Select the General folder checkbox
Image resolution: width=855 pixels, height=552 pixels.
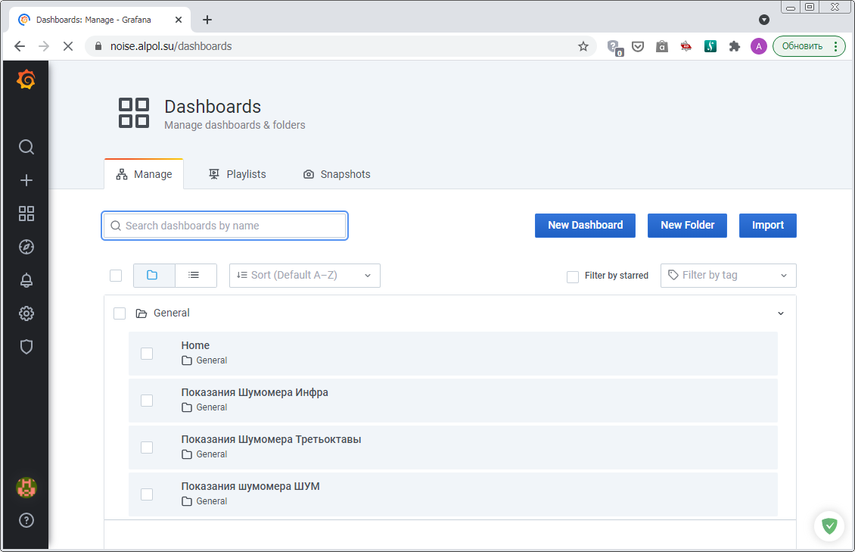(x=120, y=313)
